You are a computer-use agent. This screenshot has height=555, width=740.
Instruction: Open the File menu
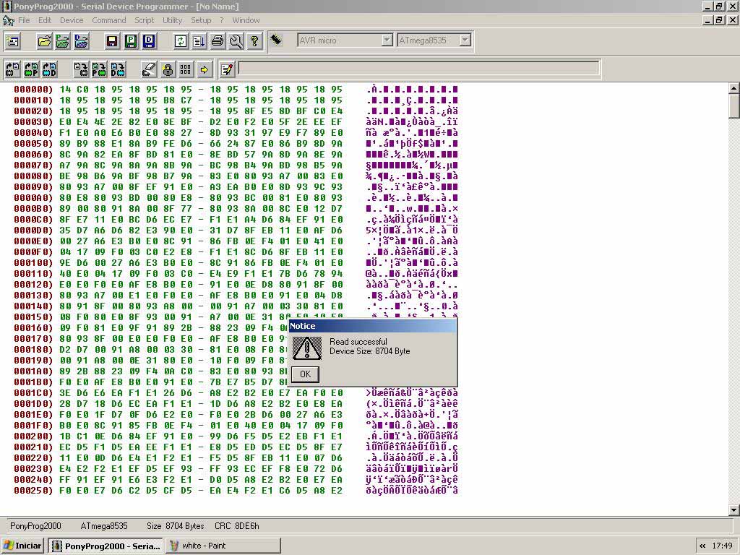(24, 20)
